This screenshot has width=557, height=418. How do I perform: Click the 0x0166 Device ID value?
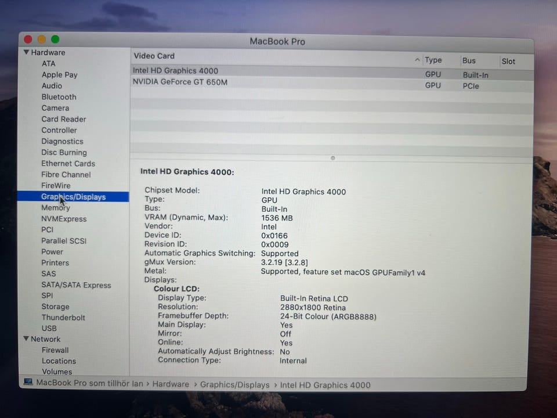pos(274,236)
